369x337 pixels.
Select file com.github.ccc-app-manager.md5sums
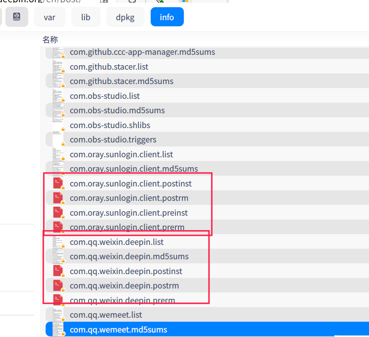(207, 52)
